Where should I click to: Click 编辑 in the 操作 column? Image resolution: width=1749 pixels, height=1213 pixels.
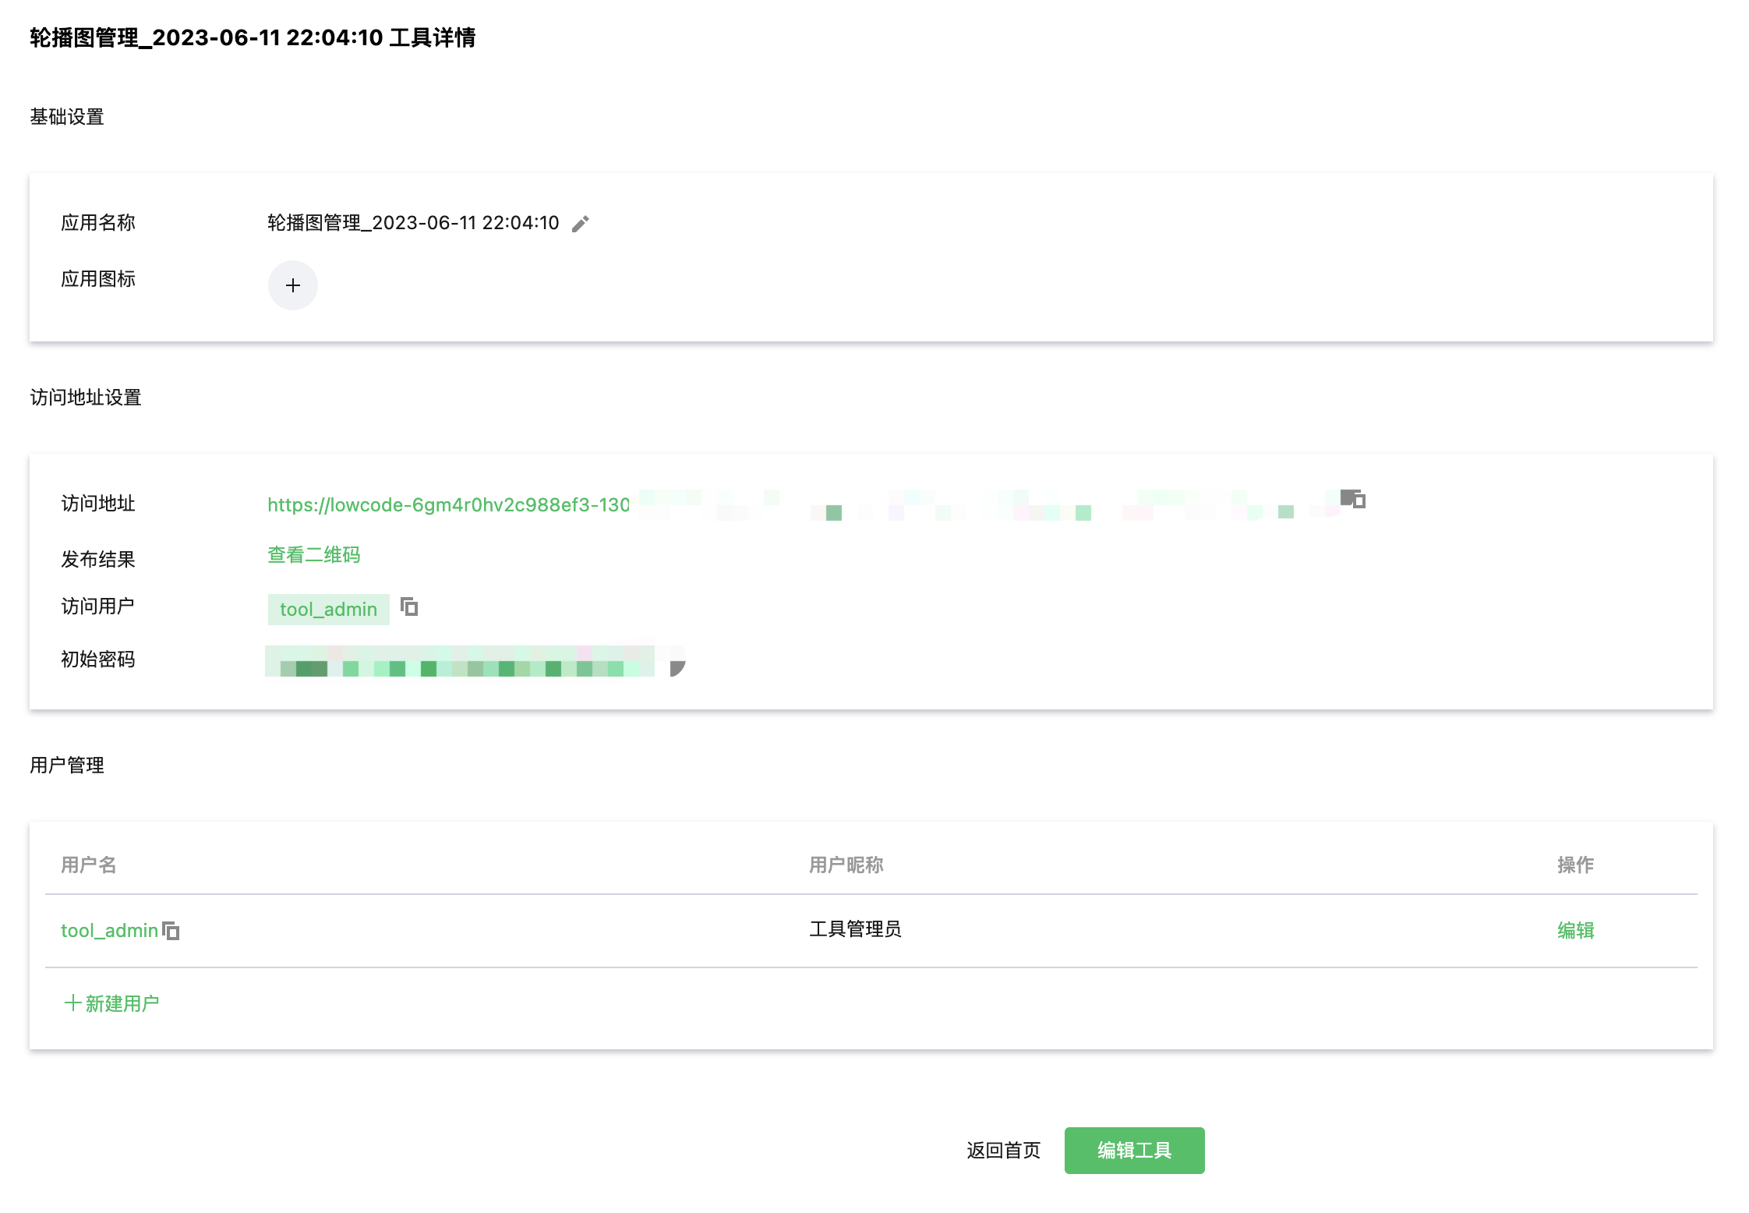(x=1575, y=930)
